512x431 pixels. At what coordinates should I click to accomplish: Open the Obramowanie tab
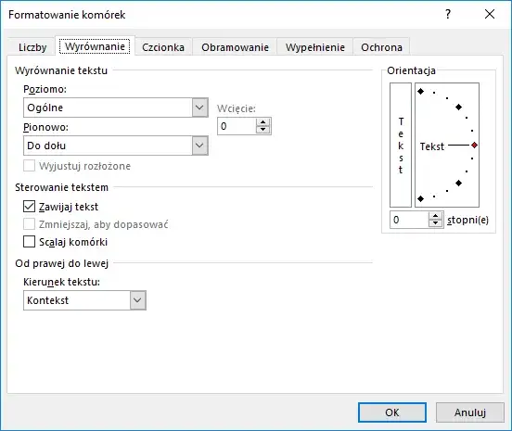(235, 47)
